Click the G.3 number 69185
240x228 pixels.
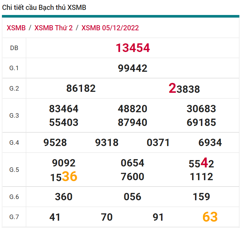201,122
